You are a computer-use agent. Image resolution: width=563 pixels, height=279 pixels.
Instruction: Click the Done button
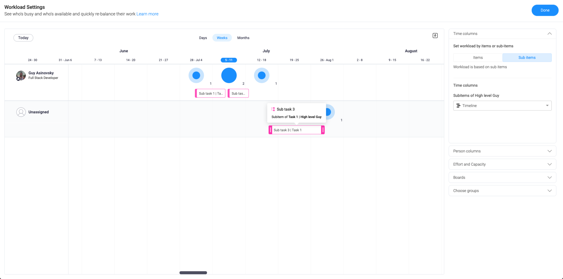pos(545,10)
